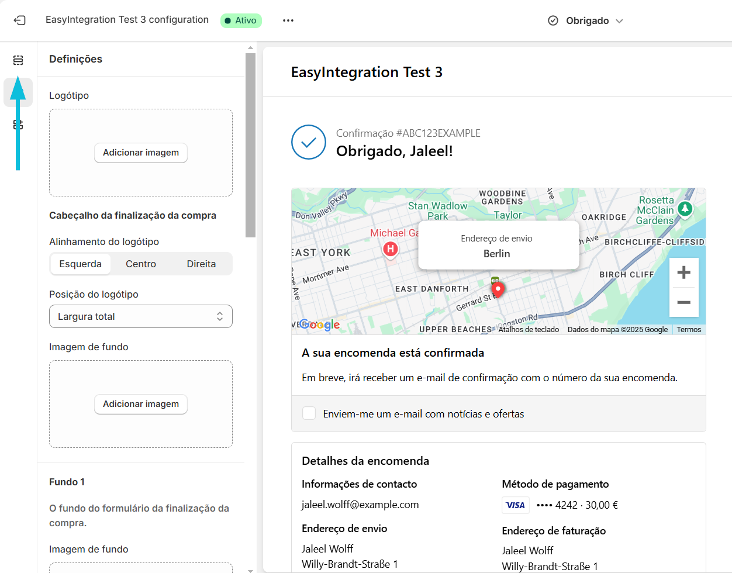Open the Atalhos de teclado map link
This screenshot has height=573, width=732.
[529, 330]
